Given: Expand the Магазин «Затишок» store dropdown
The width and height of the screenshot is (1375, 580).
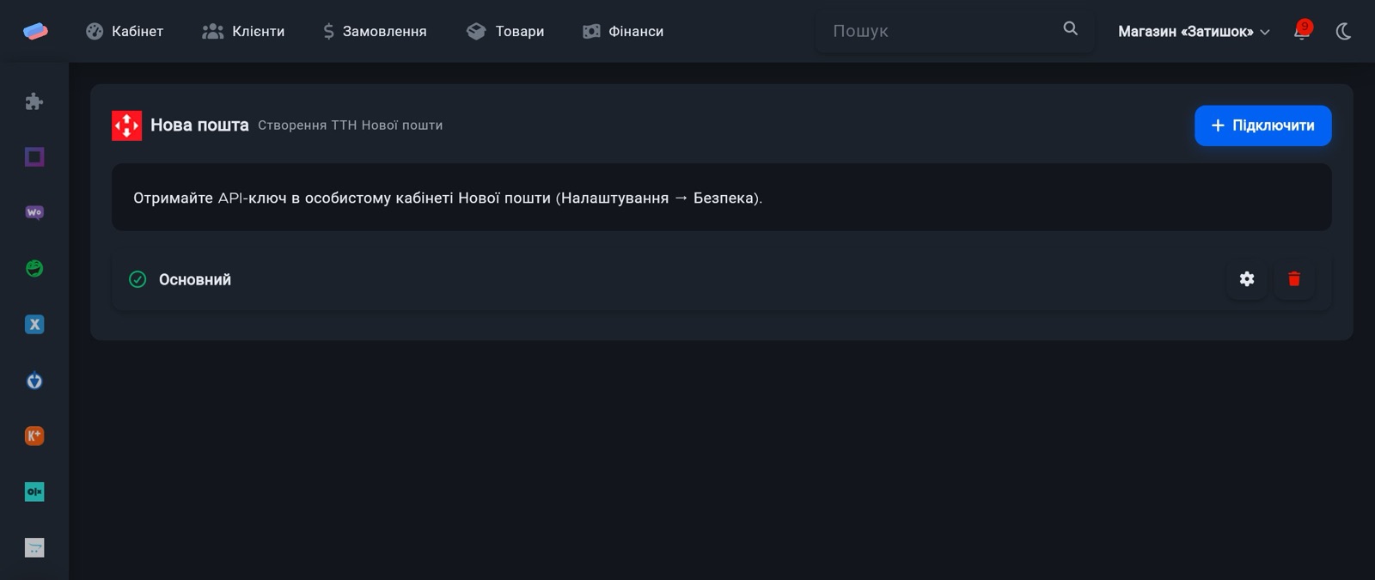Looking at the screenshot, I should point(1194,31).
